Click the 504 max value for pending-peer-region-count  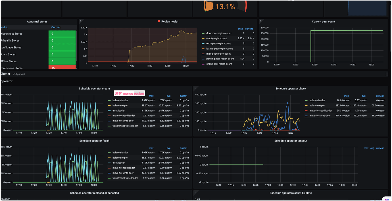(x=242, y=59)
